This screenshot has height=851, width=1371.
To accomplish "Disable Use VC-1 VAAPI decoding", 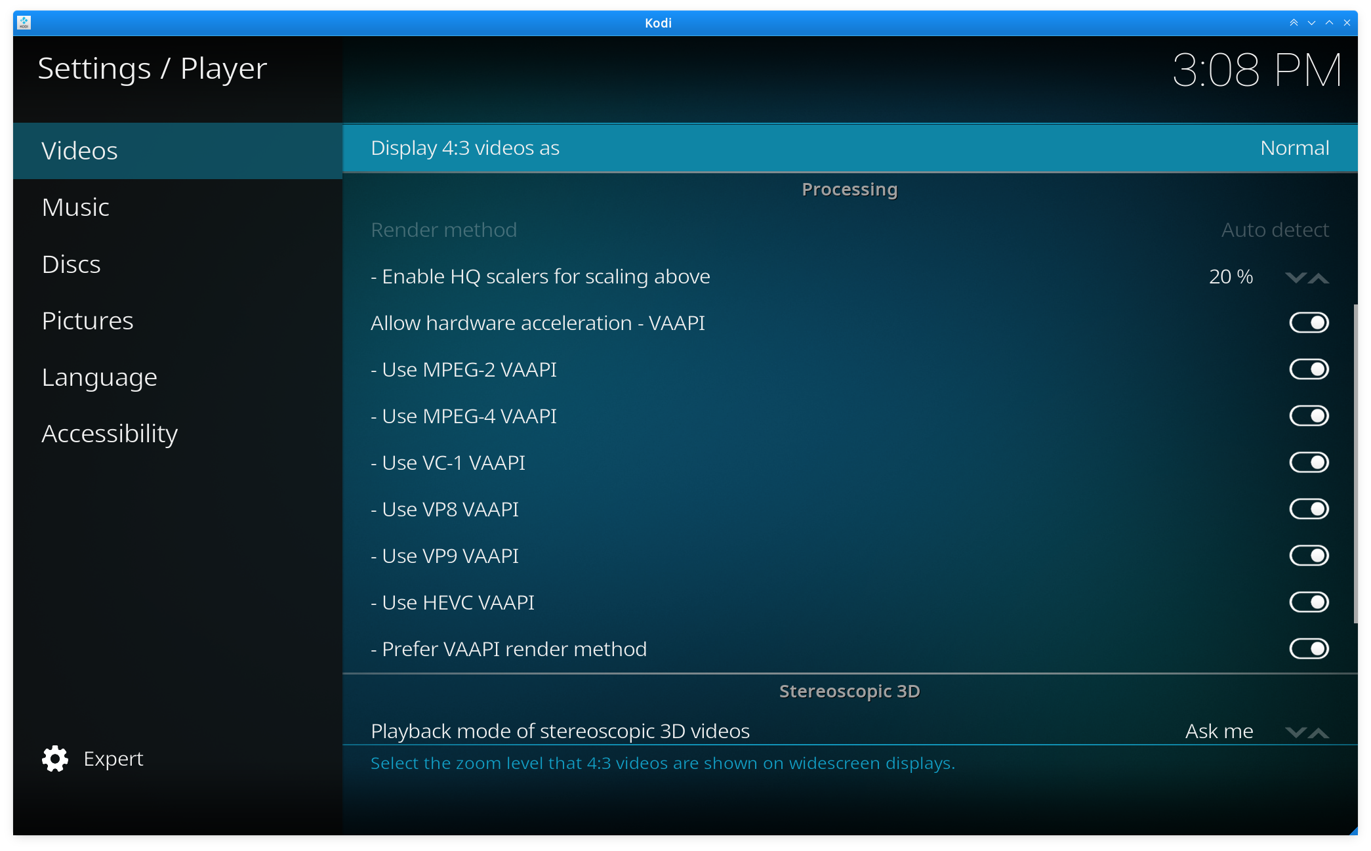I will pyautogui.click(x=1309, y=462).
